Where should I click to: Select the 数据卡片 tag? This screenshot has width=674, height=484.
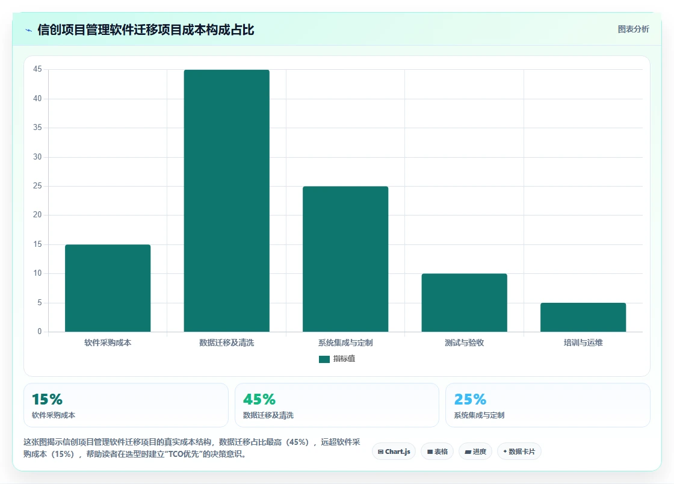[x=519, y=451]
